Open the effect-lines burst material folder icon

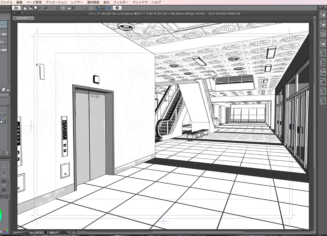323,63
